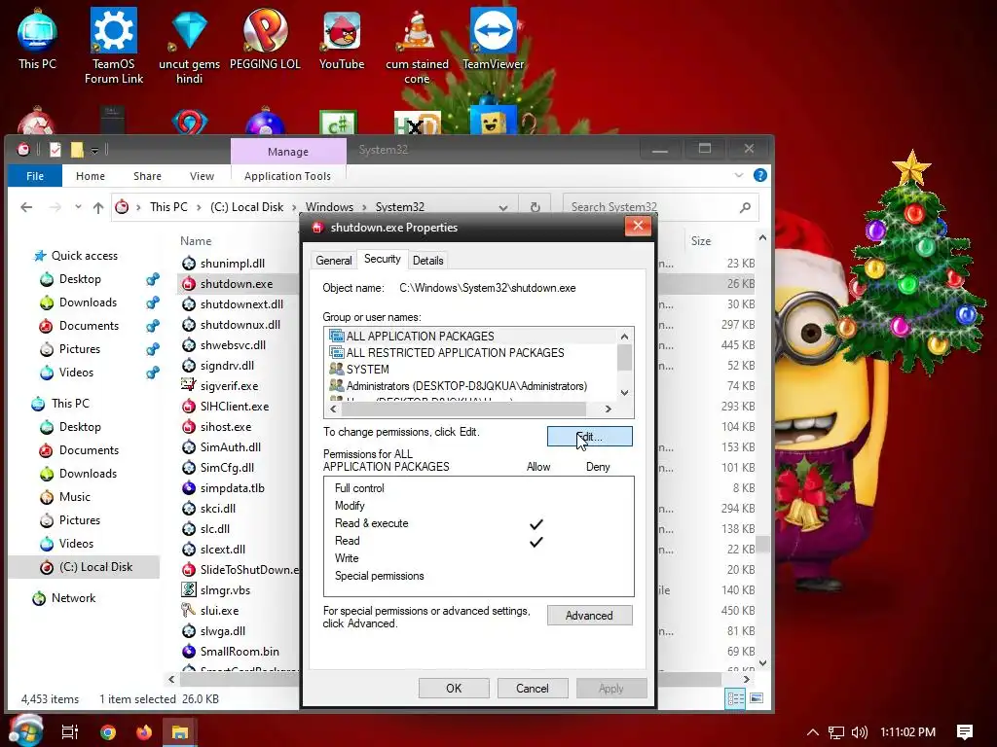This screenshot has height=747, width=997.
Task: Open the address bar history dropdown
Action: coord(503,208)
